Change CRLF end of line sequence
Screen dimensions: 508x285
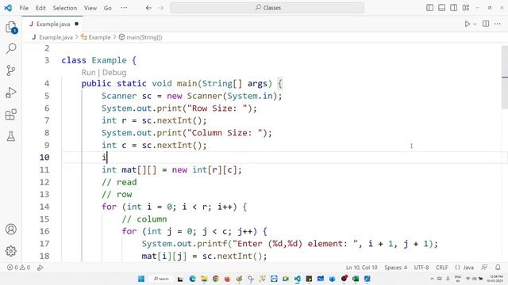point(442,268)
